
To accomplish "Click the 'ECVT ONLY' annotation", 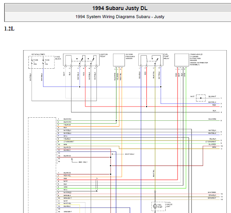I will pyautogui.click(x=130, y=154).
